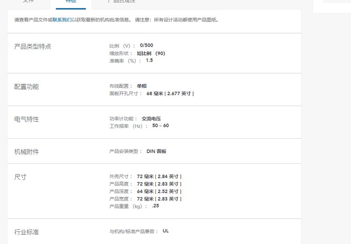Viewport: 351px width, 244px height.
Task: Click the 短比例 (90) value
Action: point(151,53)
